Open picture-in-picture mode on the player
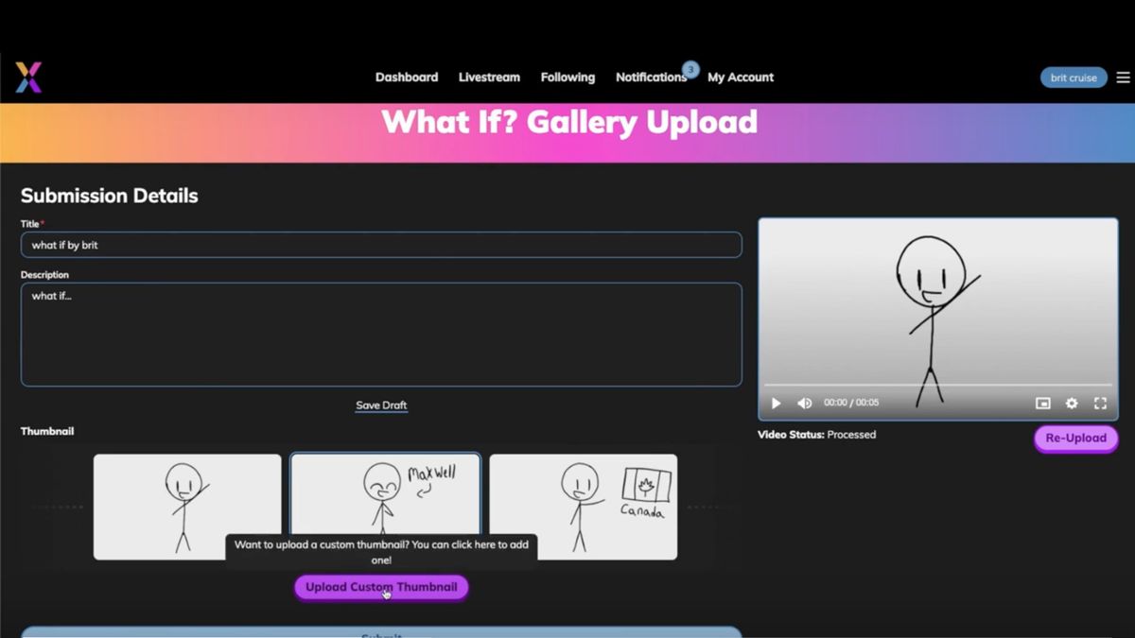Screen dimensions: 1135x638 1042,403
